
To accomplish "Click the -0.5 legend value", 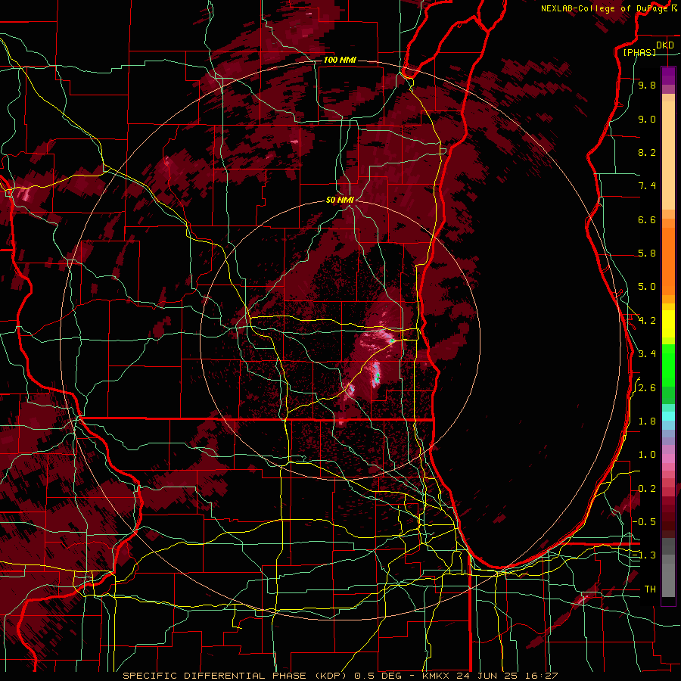I will pyautogui.click(x=645, y=522).
